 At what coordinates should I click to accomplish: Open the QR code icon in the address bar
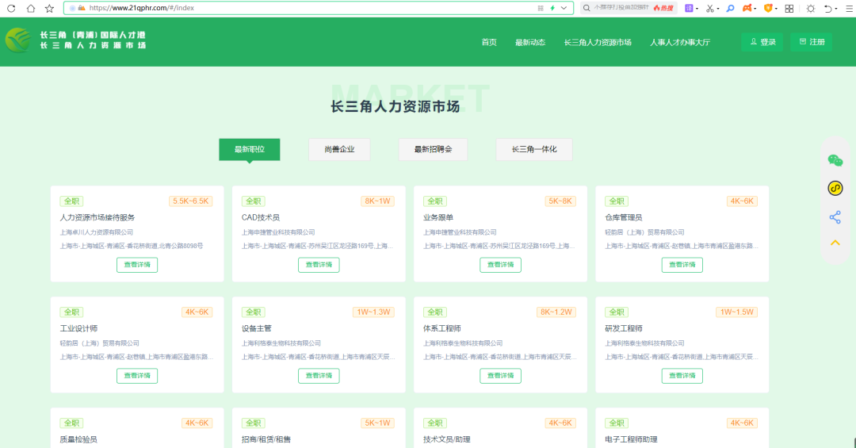point(541,8)
